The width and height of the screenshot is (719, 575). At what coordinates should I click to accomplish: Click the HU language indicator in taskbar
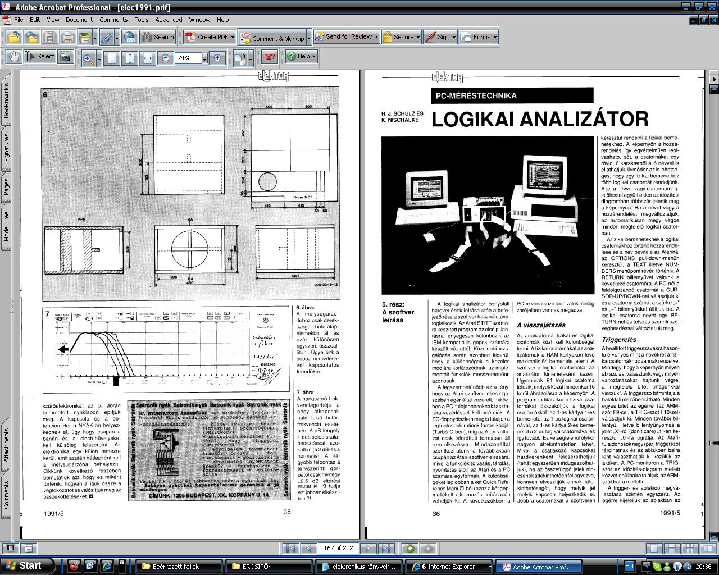tap(630, 566)
